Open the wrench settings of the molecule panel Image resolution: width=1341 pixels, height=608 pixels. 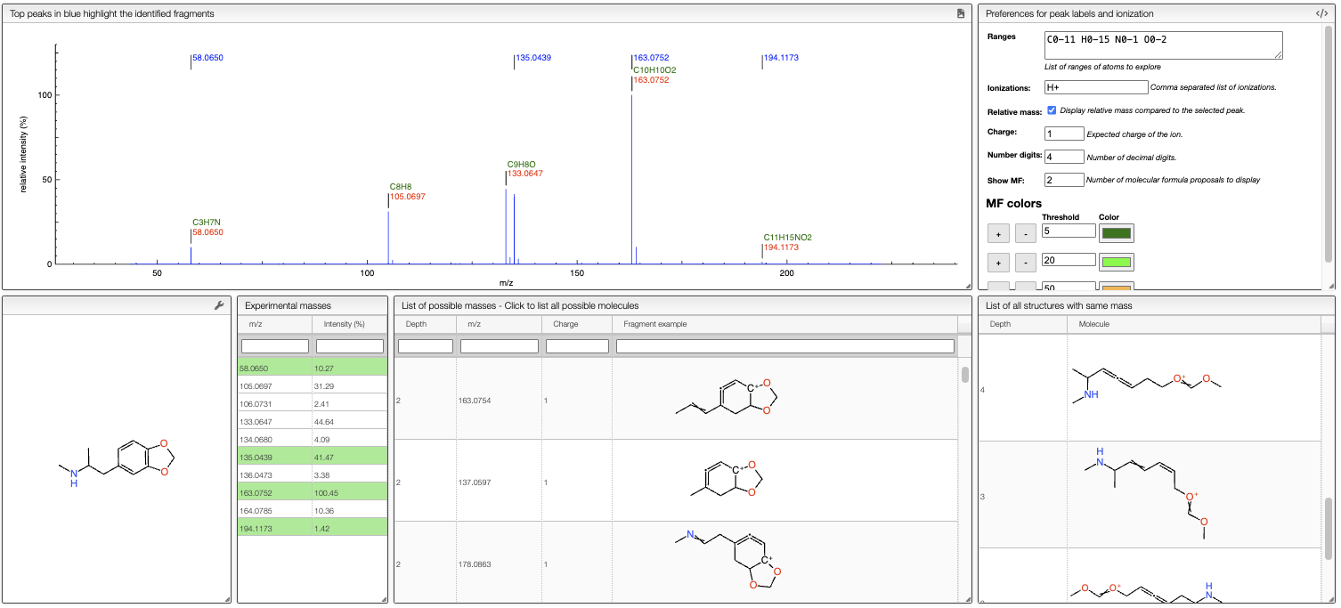coord(219,305)
